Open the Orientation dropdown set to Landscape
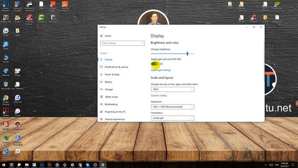The width and height of the screenshot is (298, 168). pos(173,118)
